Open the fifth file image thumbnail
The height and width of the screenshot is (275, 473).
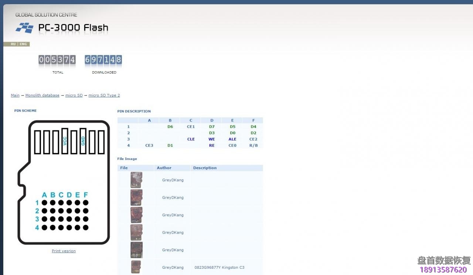pos(136,250)
